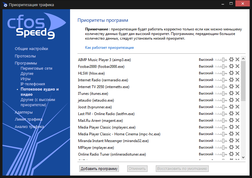This screenshot has height=178, width=252.
Task: Click the program list scrollbar thumb
Action: click(x=243, y=81)
